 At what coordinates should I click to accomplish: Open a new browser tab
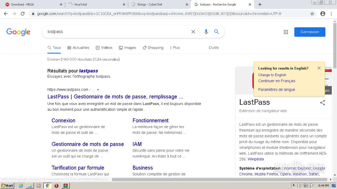[260, 4]
